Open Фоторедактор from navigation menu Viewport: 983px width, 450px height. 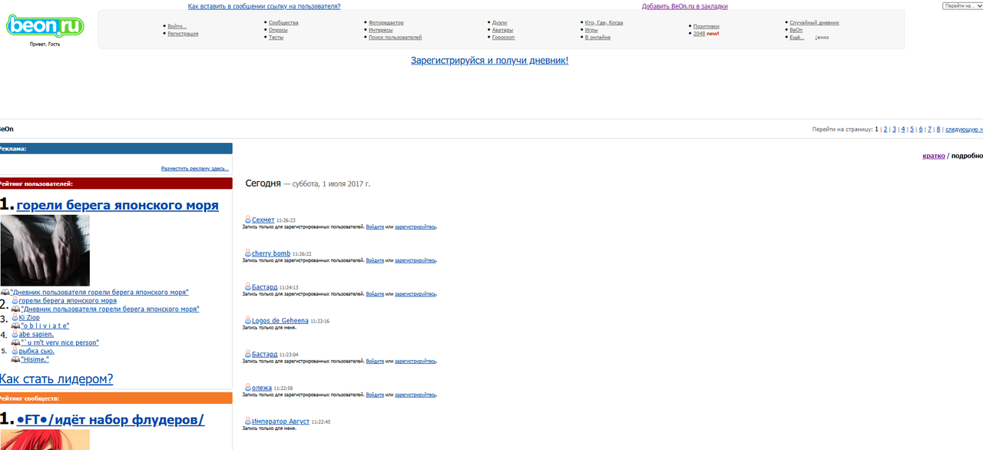point(386,23)
